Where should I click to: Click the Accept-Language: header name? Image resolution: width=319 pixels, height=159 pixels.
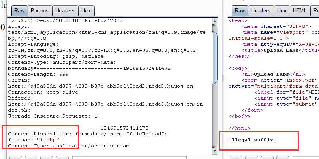[x=33, y=44]
